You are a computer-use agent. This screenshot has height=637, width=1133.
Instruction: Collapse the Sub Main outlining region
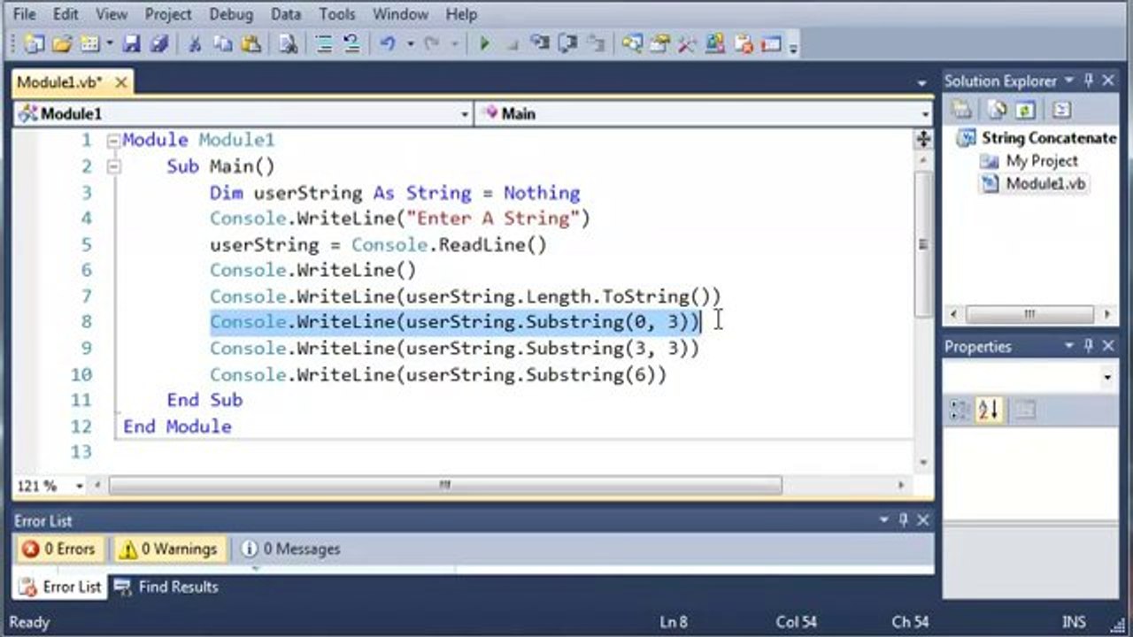coord(112,165)
